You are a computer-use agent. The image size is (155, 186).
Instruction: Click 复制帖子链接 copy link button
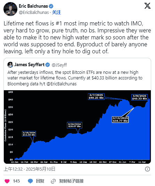[71, 181]
